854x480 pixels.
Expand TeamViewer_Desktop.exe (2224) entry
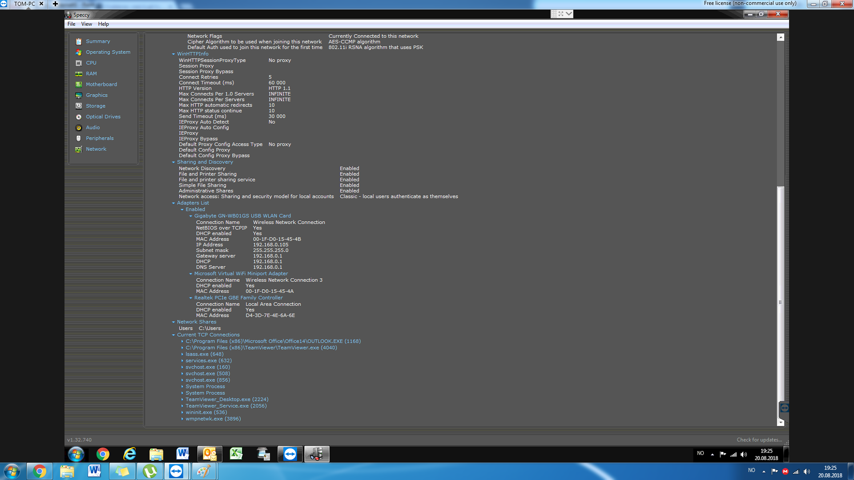[182, 400]
